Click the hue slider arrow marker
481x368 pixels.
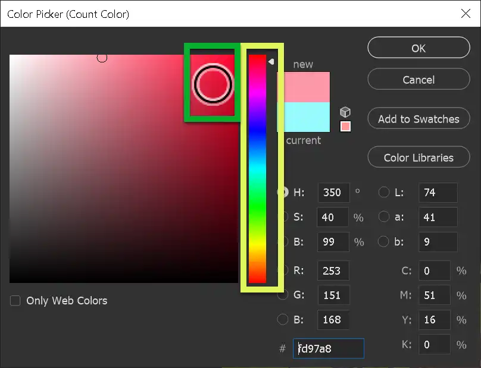pyautogui.click(x=272, y=60)
